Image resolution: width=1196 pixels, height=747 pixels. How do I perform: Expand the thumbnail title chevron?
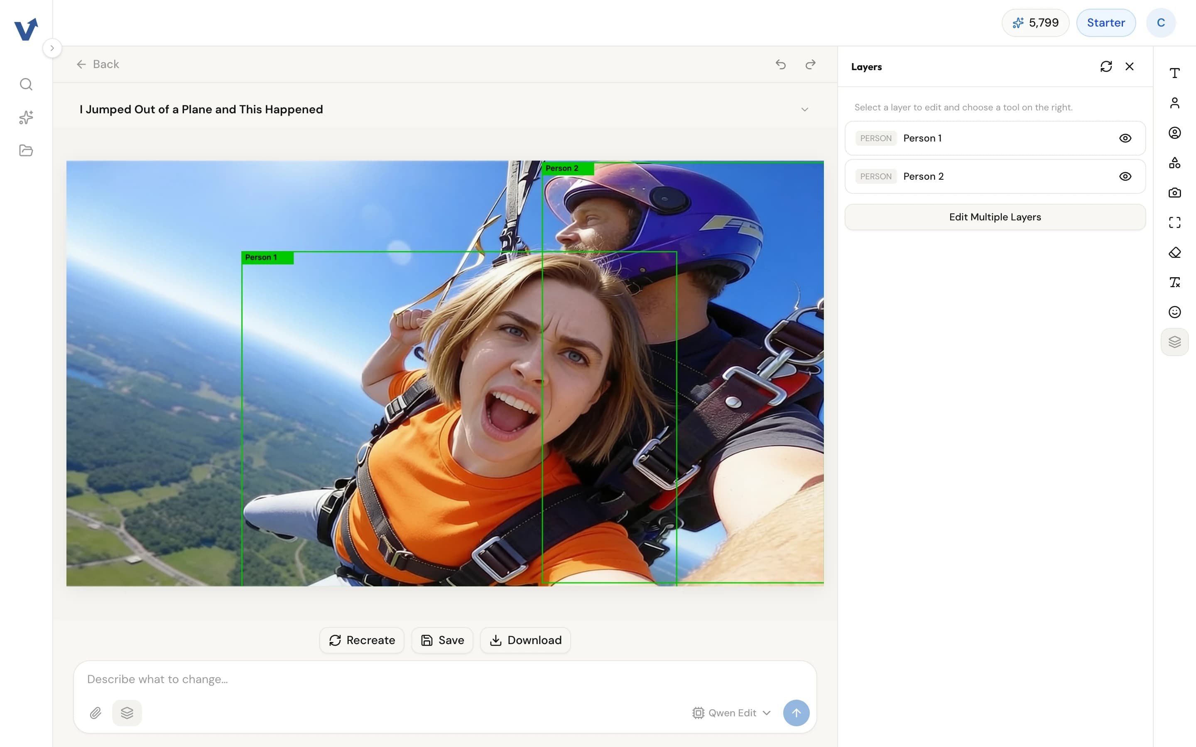pos(804,109)
